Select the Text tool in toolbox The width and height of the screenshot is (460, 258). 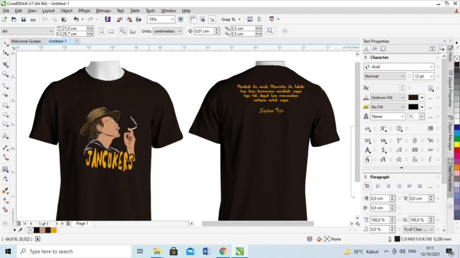5,136
